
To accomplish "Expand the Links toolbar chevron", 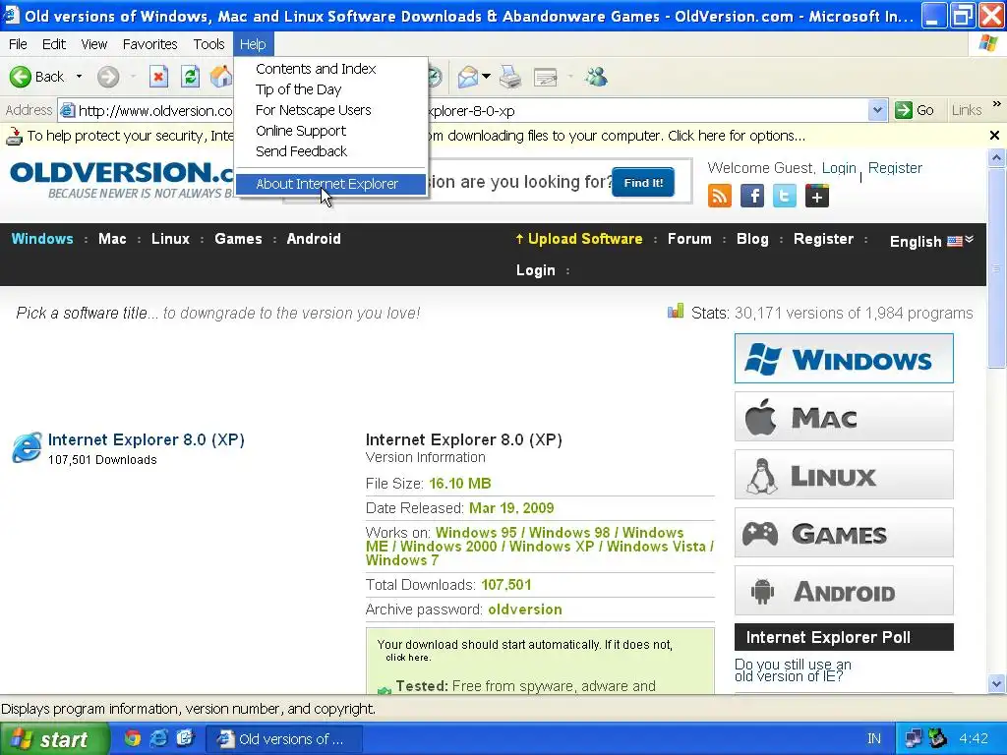I will pyautogui.click(x=996, y=104).
